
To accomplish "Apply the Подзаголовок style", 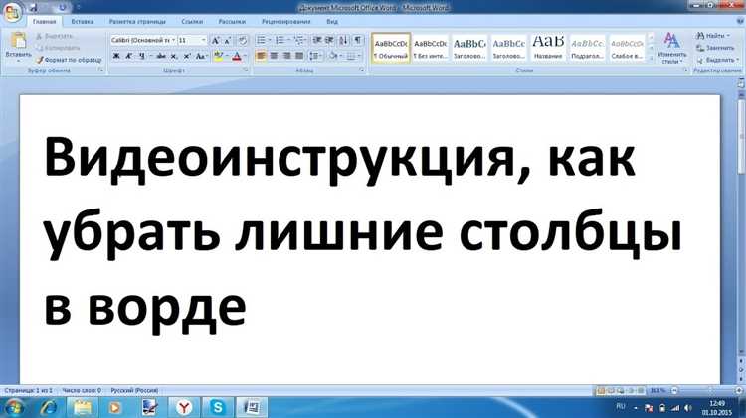I will (x=588, y=48).
